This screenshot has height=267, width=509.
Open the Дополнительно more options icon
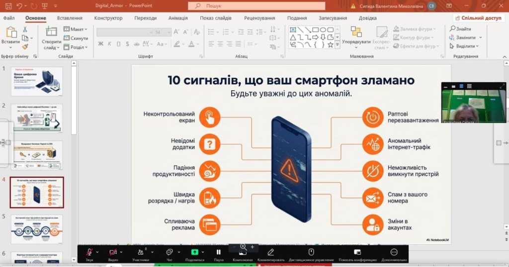tap(394, 252)
